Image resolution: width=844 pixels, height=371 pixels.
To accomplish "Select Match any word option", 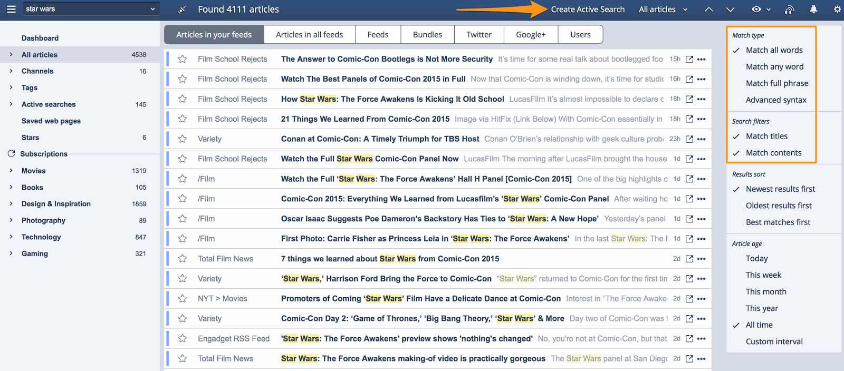I will [x=774, y=66].
